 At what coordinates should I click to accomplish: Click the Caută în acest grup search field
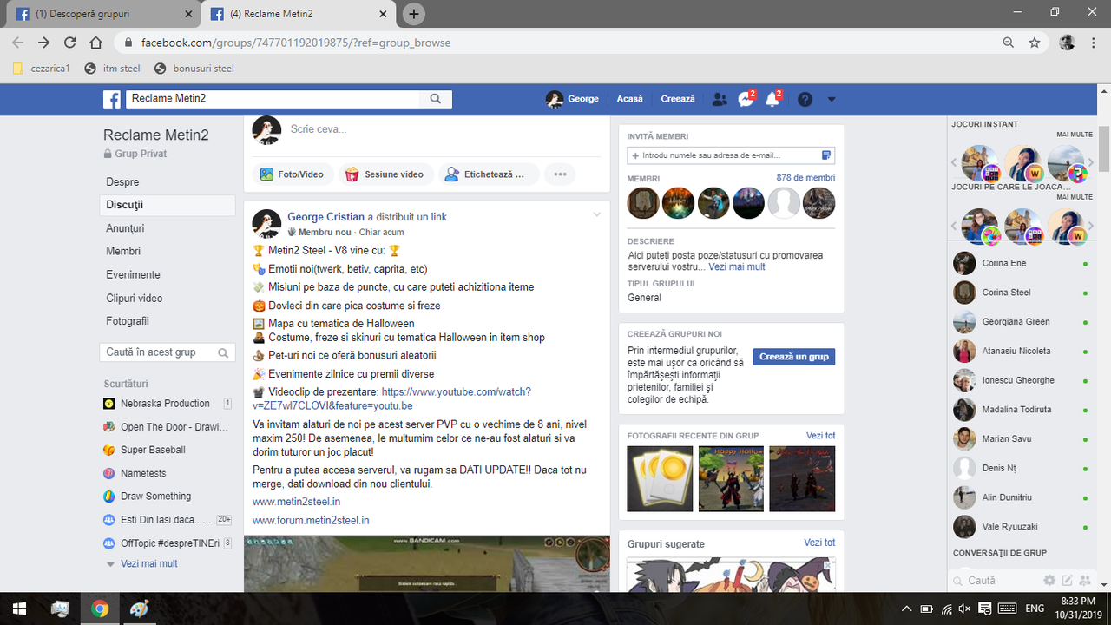pos(168,352)
